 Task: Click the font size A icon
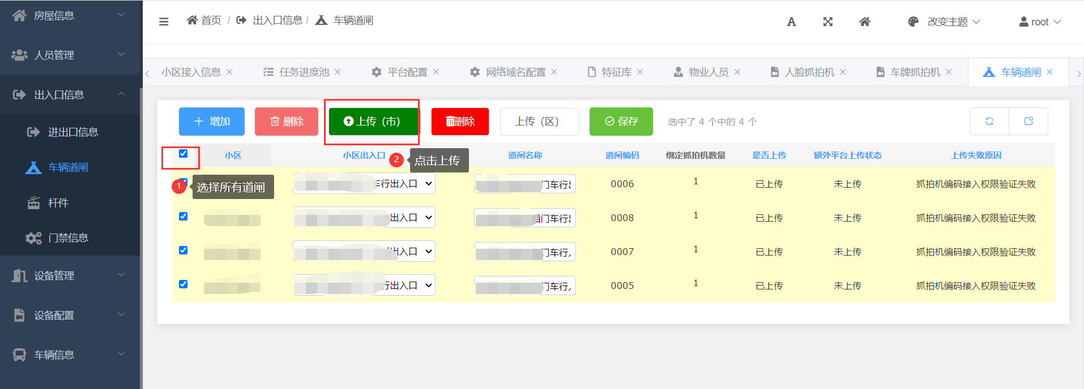pyautogui.click(x=792, y=21)
